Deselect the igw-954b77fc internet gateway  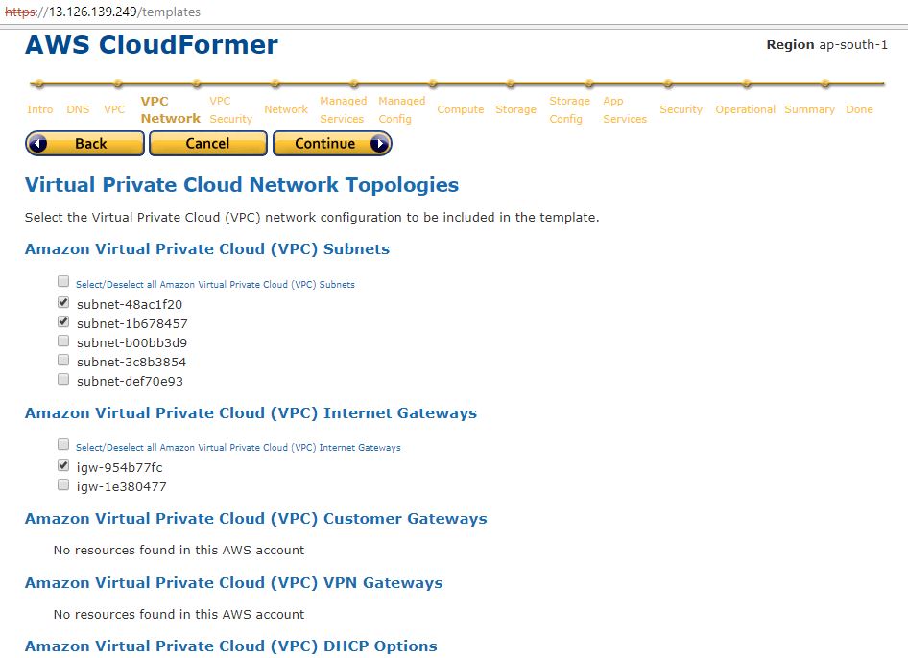(63, 466)
